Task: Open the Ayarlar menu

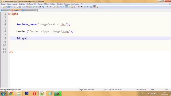Action: (x=40, y=4)
